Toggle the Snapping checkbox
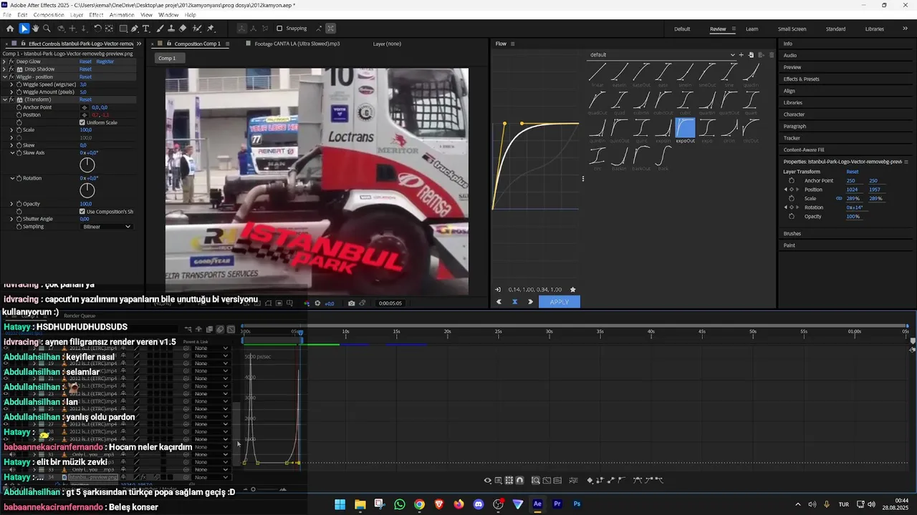 pyautogui.click(x=279, y=29)
